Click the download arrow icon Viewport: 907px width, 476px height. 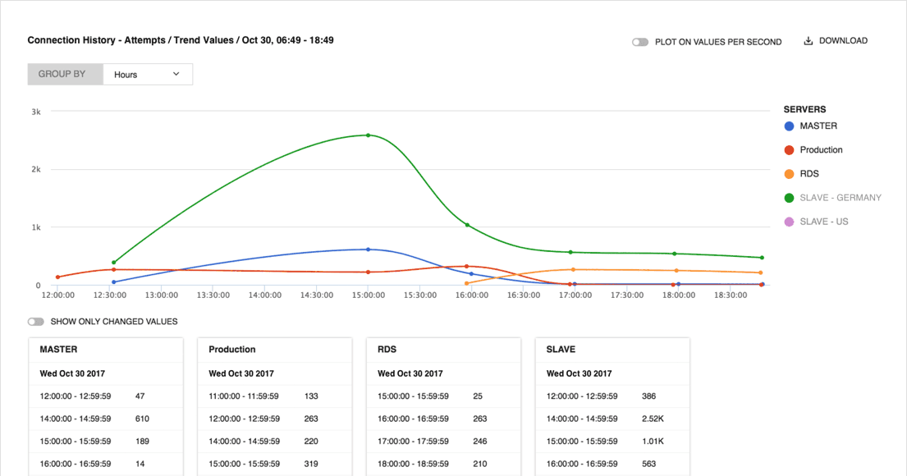point(808,41)
